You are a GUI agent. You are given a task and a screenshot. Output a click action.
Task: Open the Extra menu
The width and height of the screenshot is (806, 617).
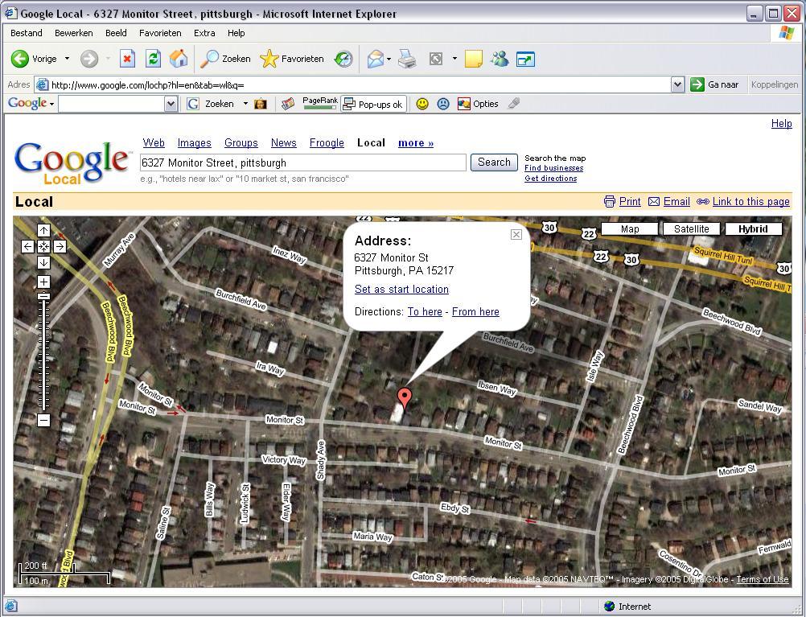[204, 33]
